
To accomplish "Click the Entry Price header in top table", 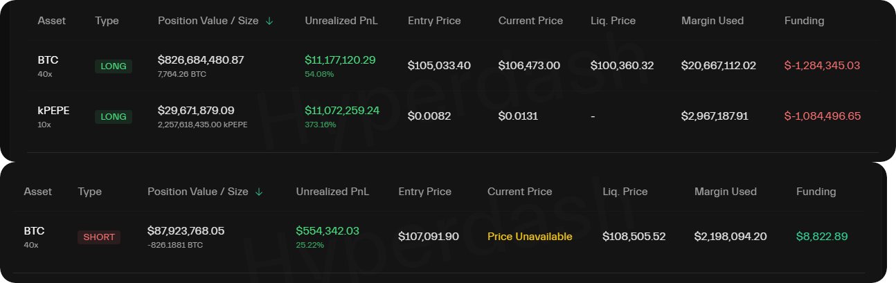I will pos(434,21).
